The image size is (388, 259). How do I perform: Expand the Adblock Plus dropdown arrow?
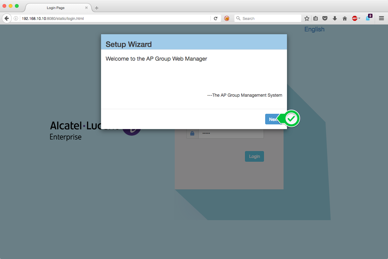point(359,18)
